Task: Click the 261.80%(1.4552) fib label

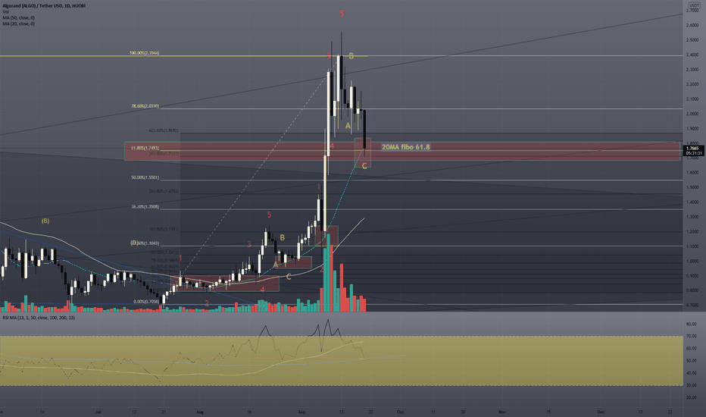Action: coord(164,192)
